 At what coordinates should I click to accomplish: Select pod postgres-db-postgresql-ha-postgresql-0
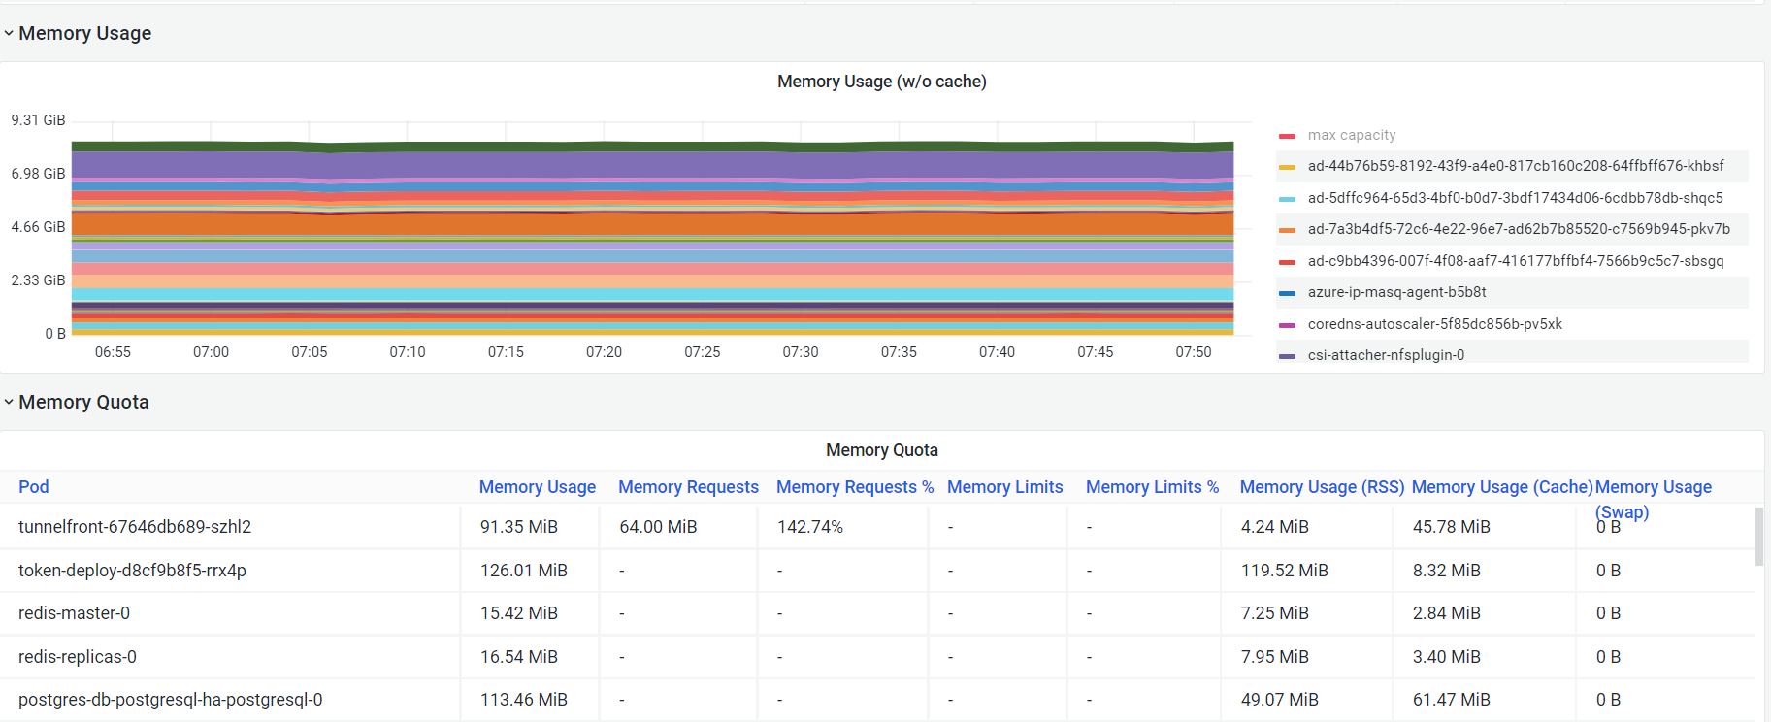(x=171, y=700)
